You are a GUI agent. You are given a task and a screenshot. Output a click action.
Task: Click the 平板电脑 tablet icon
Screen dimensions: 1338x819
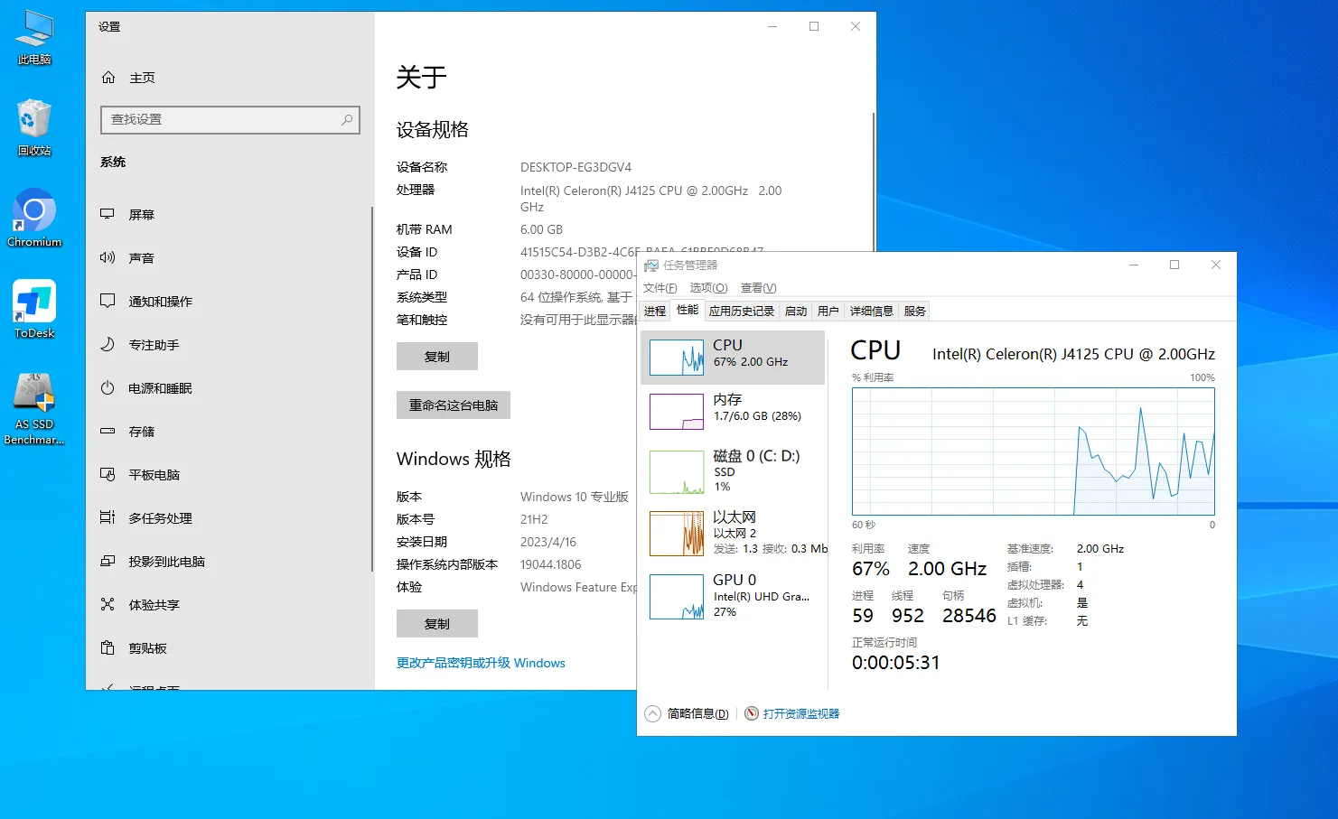click(108, 474)
